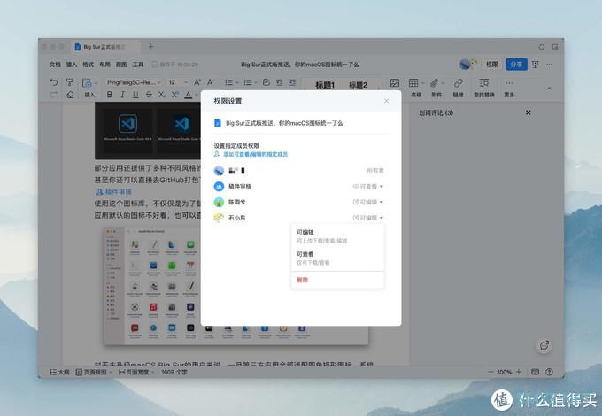Viewport: 602px width, 416px height.
Task: Open a new tab with the plus button
Action: [x=150, y=46]
